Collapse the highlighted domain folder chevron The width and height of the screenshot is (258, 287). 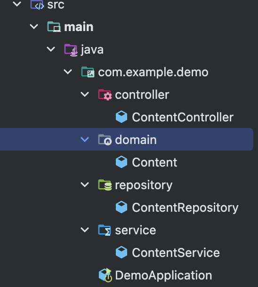[85, 139]
